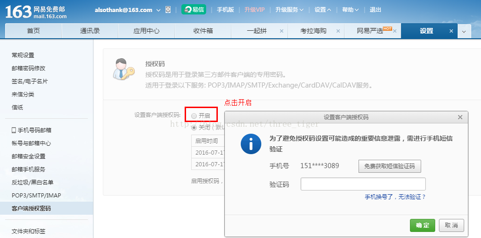Click 退出 to log out
Viewport: 481px width, 238px height.
click(375, 10)
